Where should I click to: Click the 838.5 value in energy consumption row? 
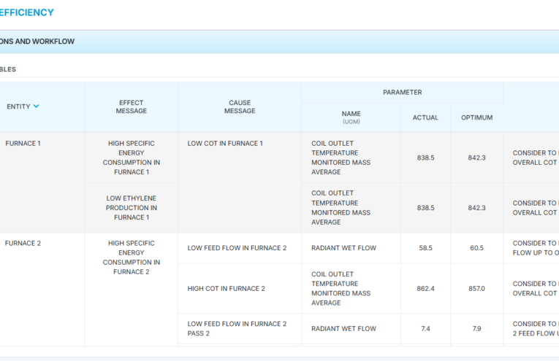(425, 158)
